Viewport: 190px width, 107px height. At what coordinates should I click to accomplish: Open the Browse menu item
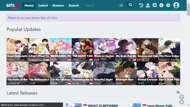(x=58, y=5)
